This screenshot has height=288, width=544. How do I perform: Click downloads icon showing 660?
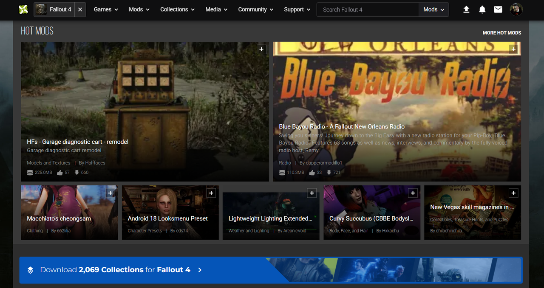pyautogui.click(x=77, y=173)
